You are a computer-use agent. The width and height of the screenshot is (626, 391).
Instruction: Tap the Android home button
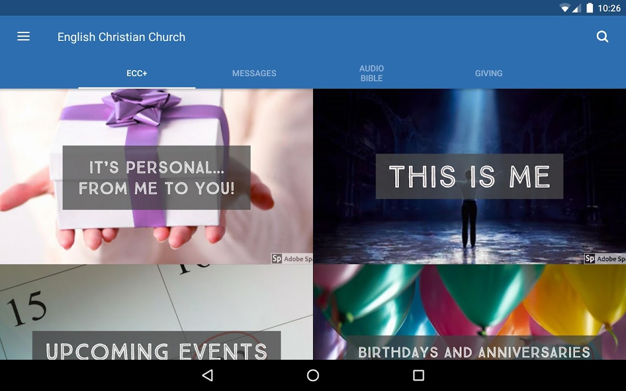pyautogui.click(x=313, y=375)
